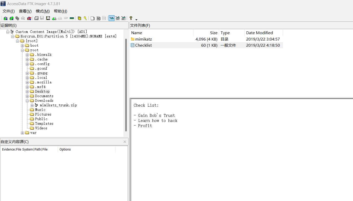This screenshot has width=353, height=201.
Task: Select the Videos folder
Action: [x=41, y=128]
